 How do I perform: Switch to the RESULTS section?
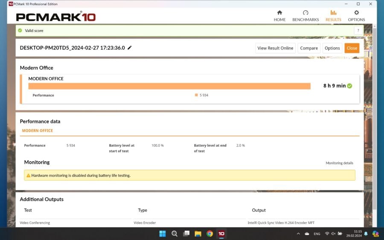pos(333,16)
